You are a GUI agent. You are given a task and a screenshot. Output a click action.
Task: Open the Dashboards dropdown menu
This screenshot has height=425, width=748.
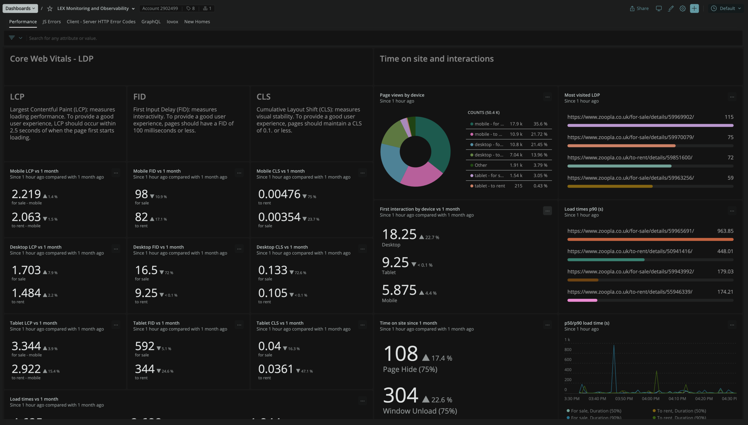[20, 8]
